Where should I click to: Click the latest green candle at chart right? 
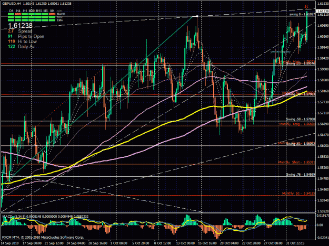(307, 27)
